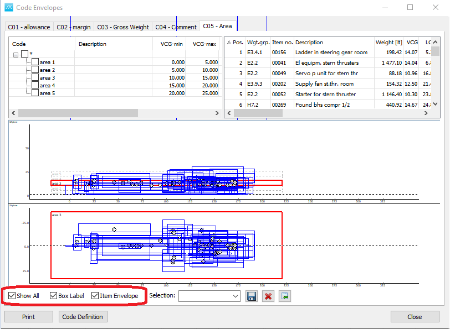This screenshot has height=329, width=450.
Task: Switch to the C01 - allowance tab
Action: pos(29,27)
